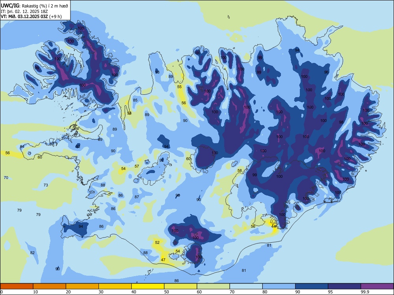The height and width of the screenshot is (295, 394).
Task: Select the dark blue 90–95 legend swatch
Action: tap(312, 286)
